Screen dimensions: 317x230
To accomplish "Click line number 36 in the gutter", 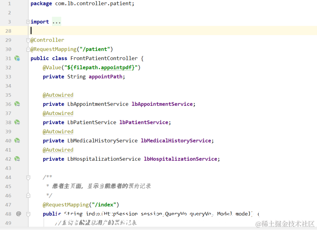I will 8,104.
